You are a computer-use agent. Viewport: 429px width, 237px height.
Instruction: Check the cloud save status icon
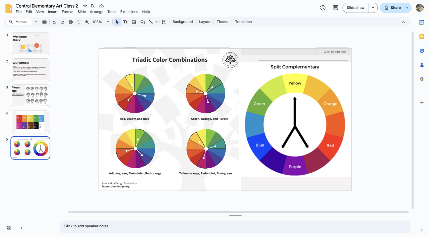pos(101,6)
